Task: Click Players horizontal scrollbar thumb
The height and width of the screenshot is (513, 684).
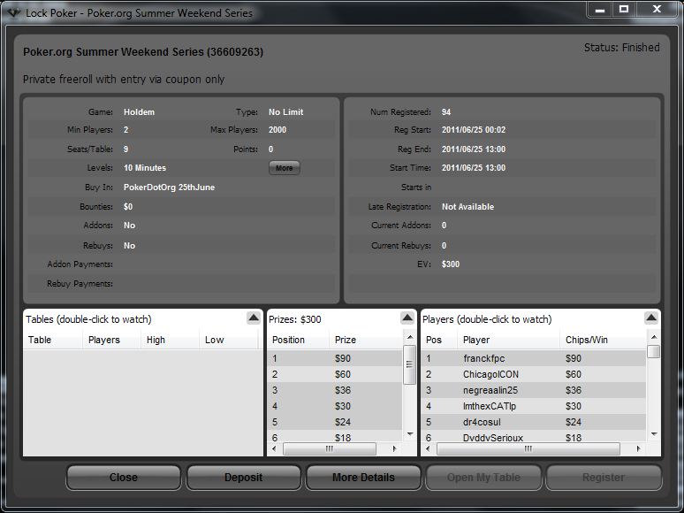Action: (x=528, y=448)
